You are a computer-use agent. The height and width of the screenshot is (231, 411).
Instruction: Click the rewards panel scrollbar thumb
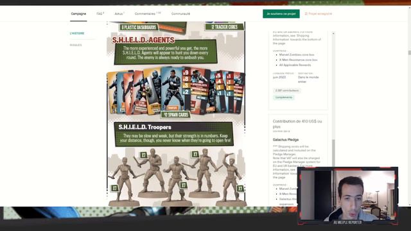[x=333, y=153]
